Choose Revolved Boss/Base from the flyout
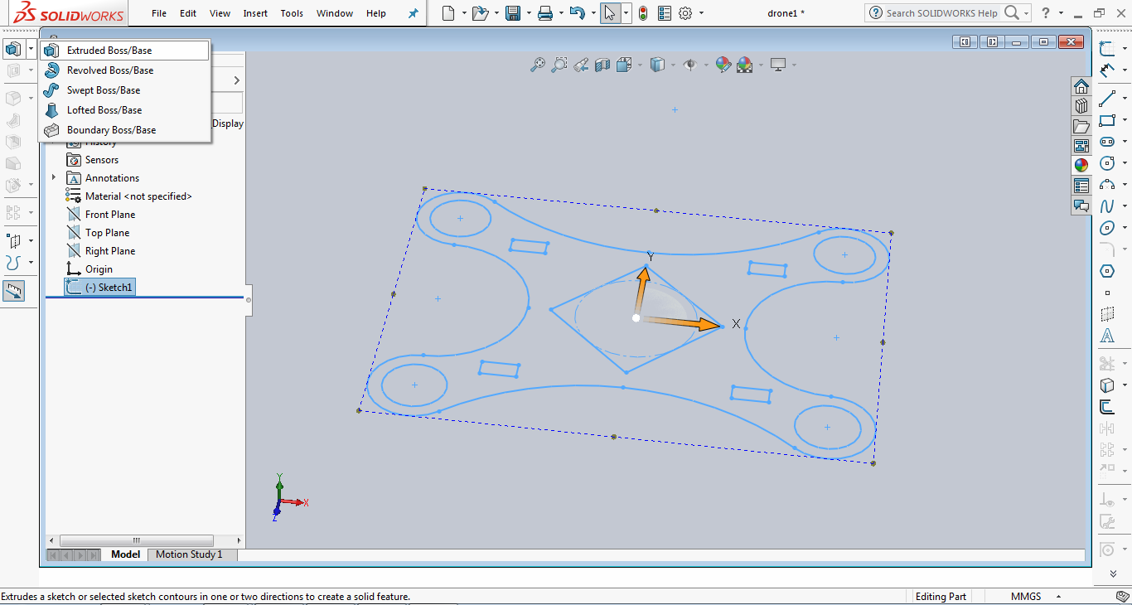1132x605 pixels. pos(124,70)
